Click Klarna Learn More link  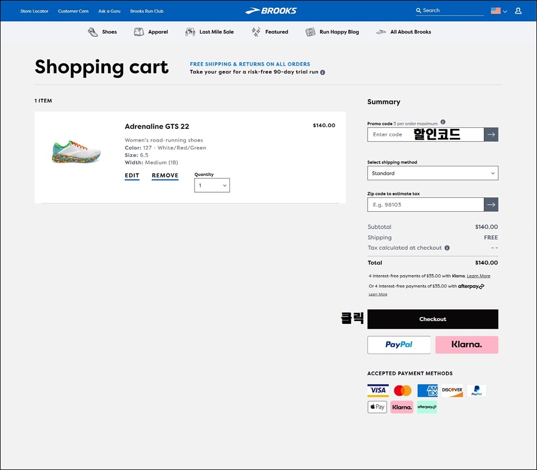tap(478, 276)
